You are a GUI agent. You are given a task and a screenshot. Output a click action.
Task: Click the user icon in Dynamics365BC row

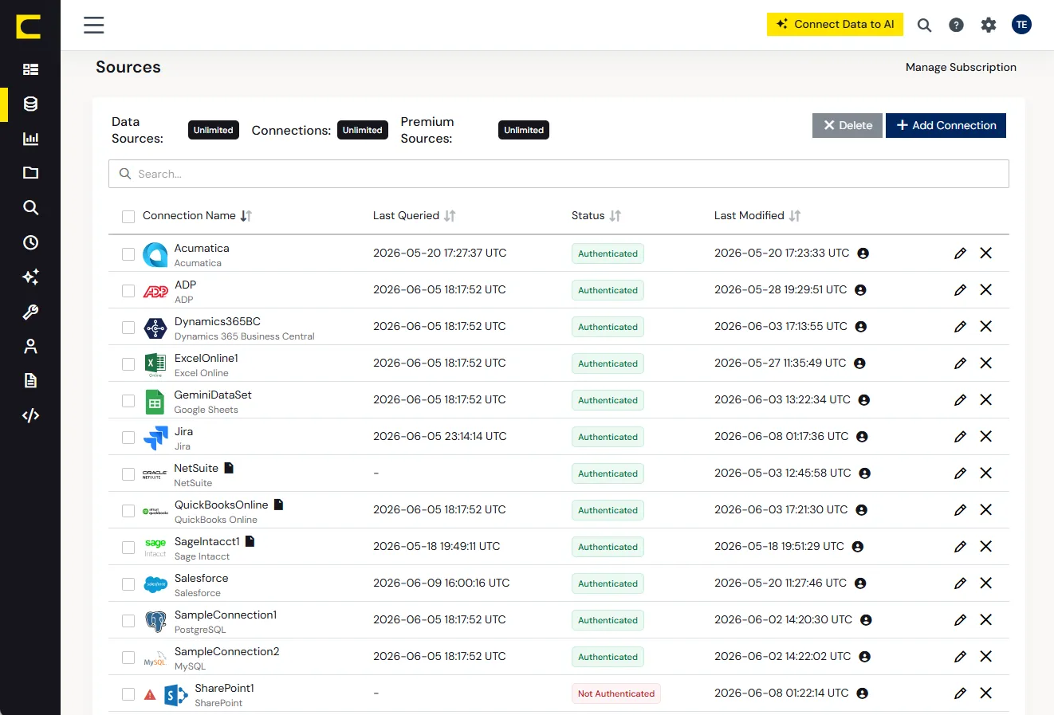pyautogui.click(x=861, y=327)
